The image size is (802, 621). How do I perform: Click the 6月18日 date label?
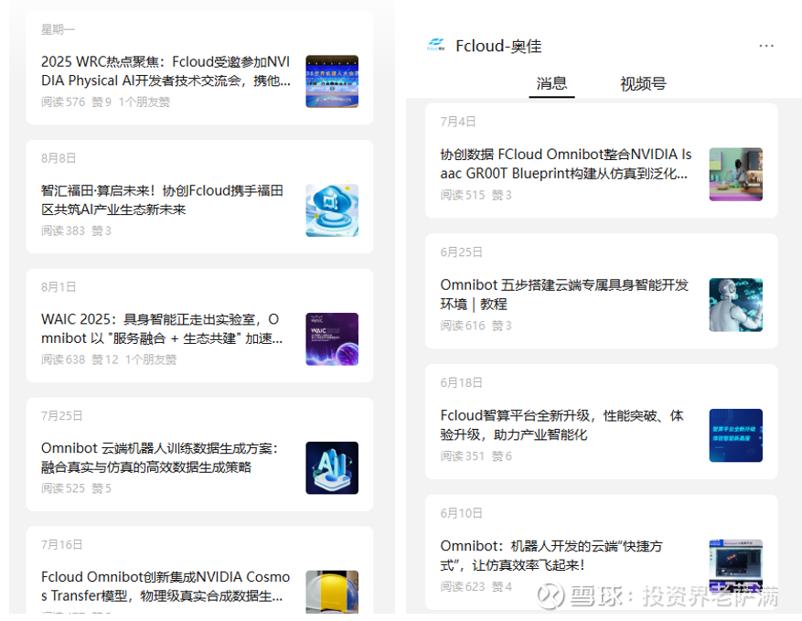click(x=461, y=382)
